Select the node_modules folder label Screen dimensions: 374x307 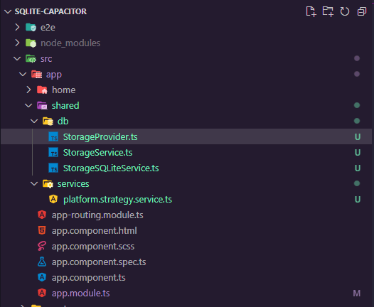tap(70, 43)
